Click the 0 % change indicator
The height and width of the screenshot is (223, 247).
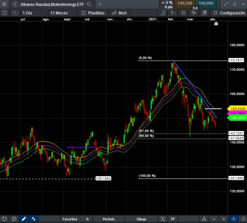pos(167,3)
